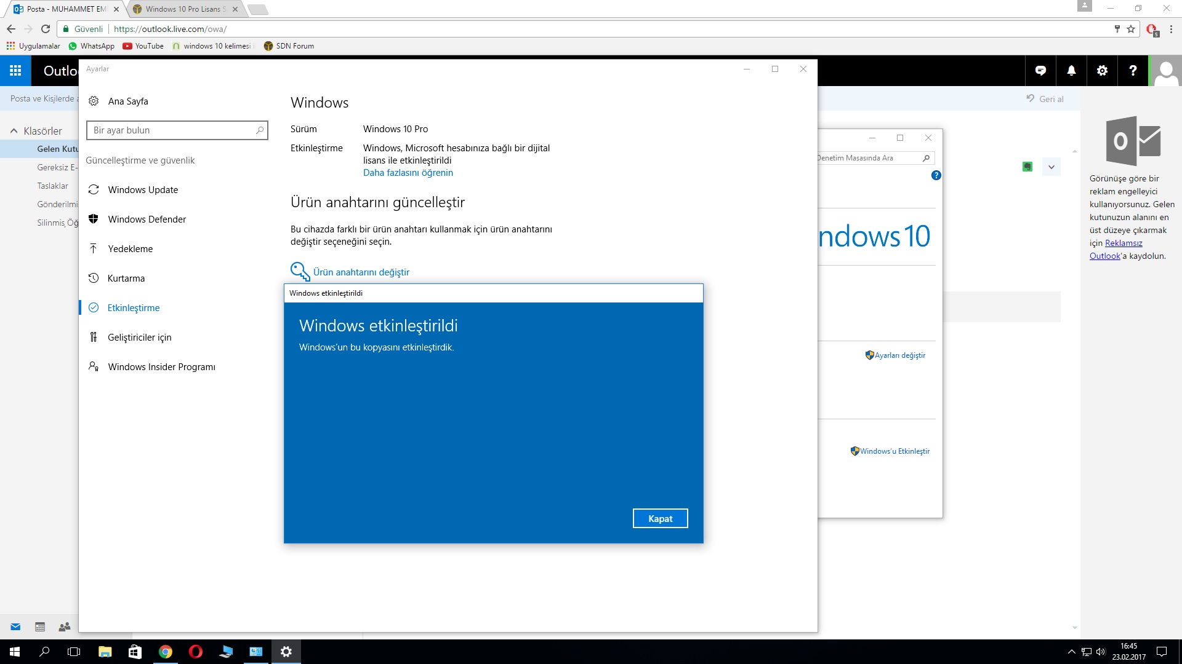This screenshot has height=664, width=1182.
Task: Click the Kurtarma history icon
Action: tap(94, 278)
